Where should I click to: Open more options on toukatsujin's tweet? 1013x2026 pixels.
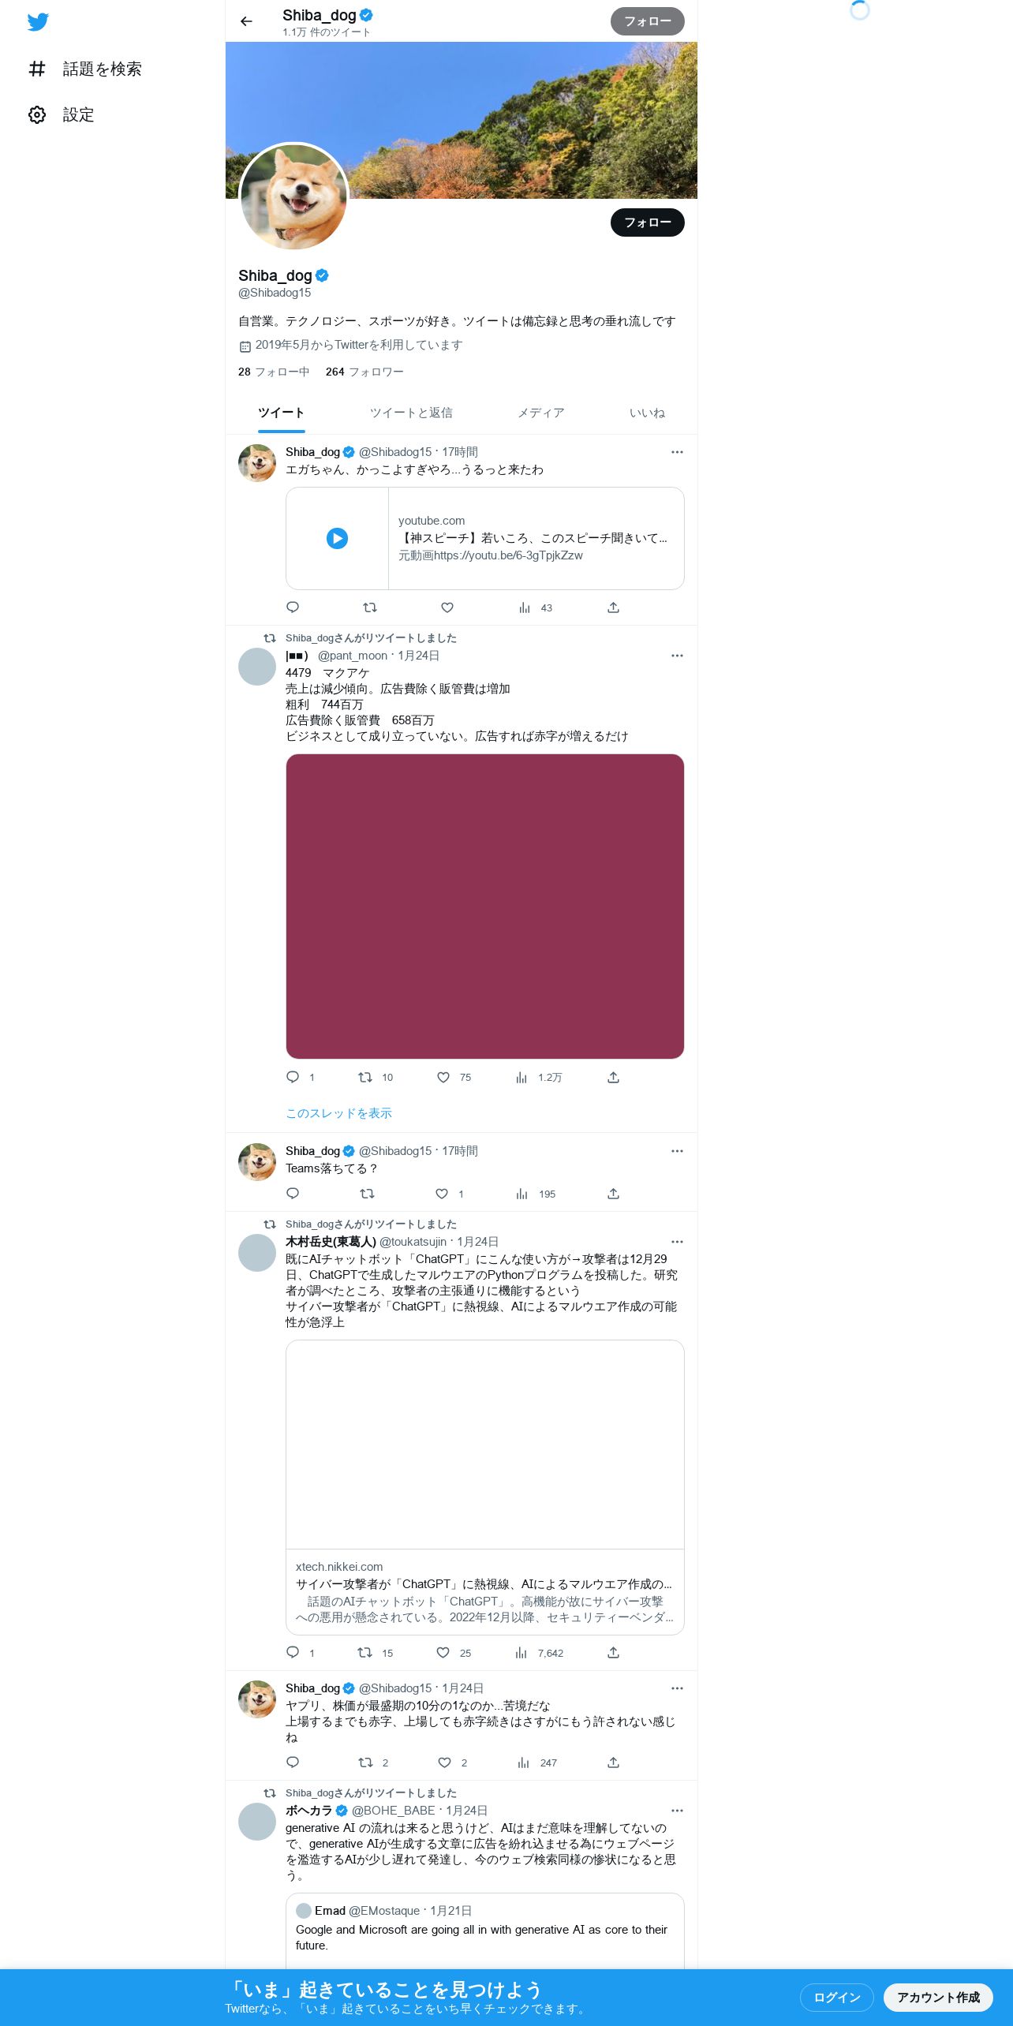(677, 1242)
